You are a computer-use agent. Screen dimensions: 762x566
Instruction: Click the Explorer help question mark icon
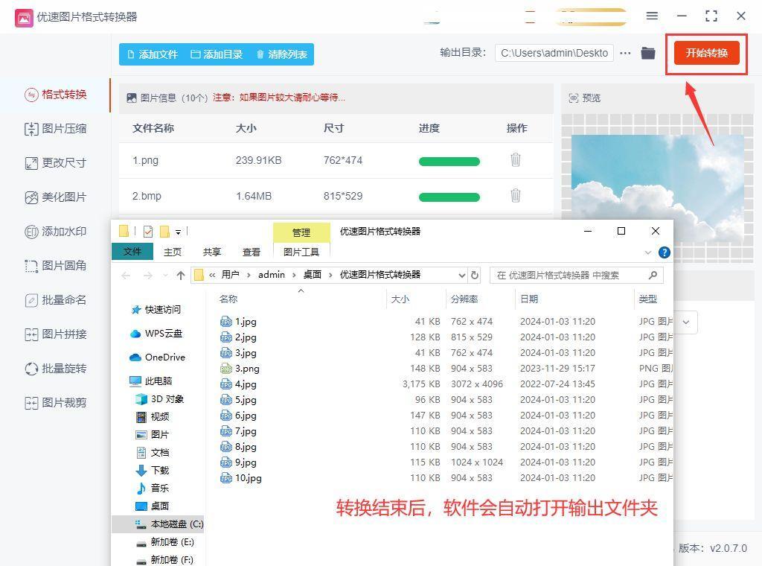coord(664,252)
